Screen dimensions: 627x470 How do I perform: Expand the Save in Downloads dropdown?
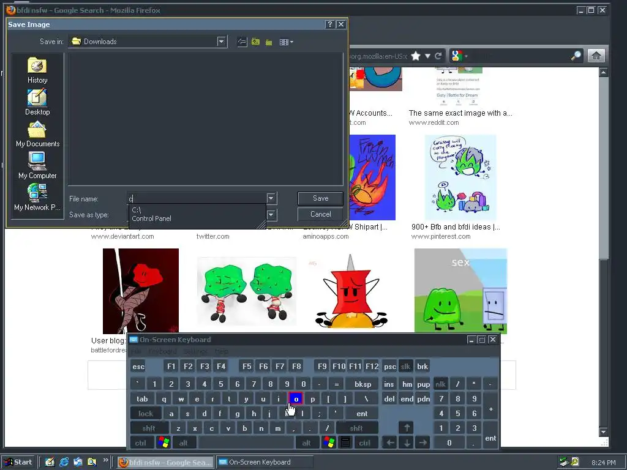(x=222, y=42)
